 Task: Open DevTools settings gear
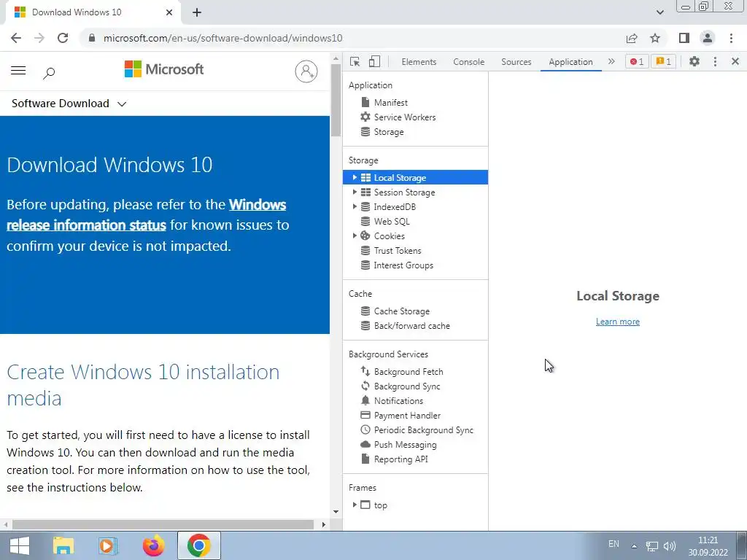point(694,61)
